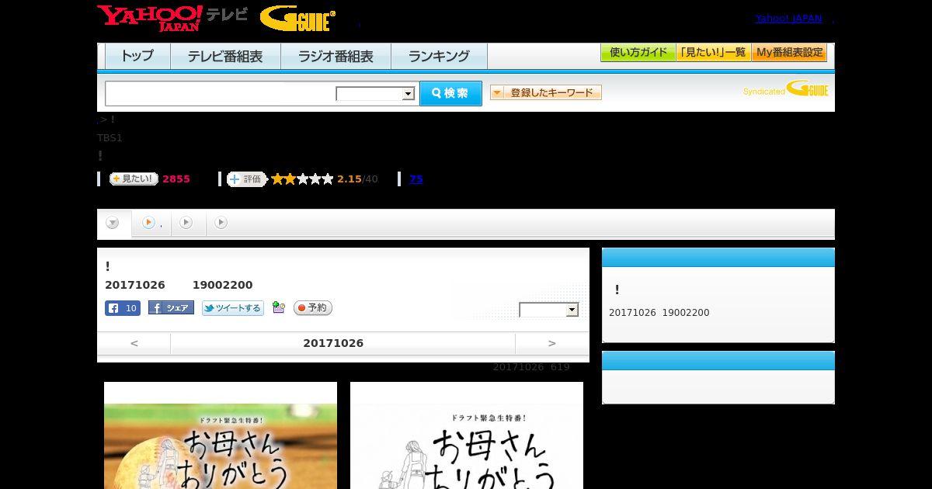
Task: Open the colored お母さんありがとう program image
Action: [x=221, y=435]
